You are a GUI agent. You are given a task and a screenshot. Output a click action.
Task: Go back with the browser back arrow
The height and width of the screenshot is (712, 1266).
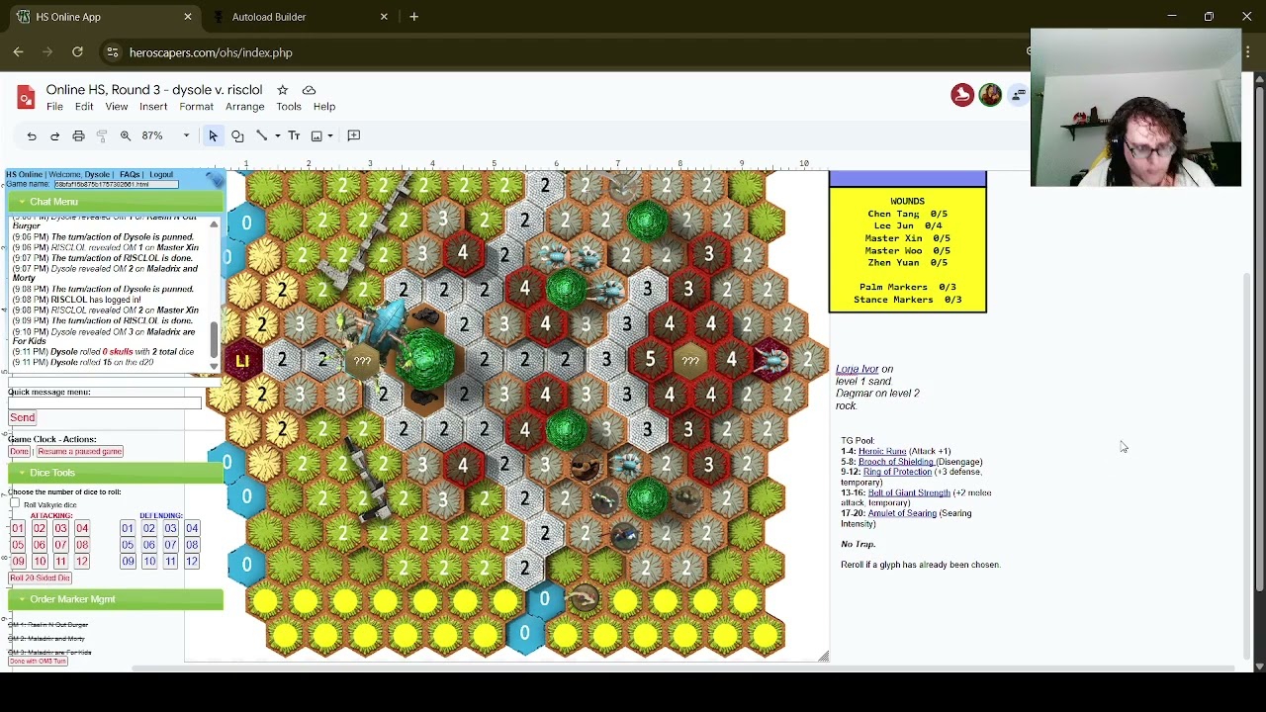click(x=18, y=52)
